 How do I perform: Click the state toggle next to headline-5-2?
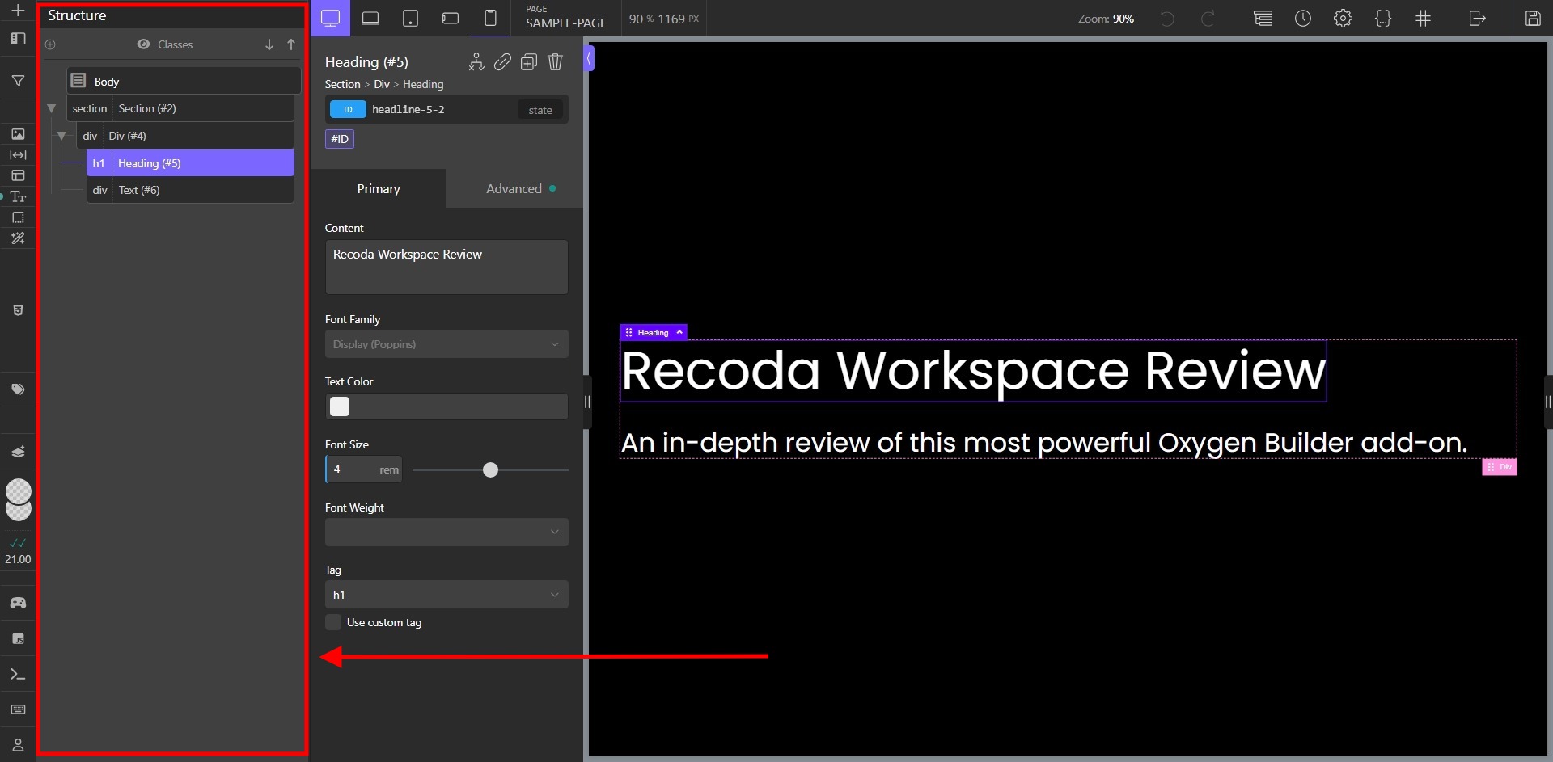click(x=540, y=109)
